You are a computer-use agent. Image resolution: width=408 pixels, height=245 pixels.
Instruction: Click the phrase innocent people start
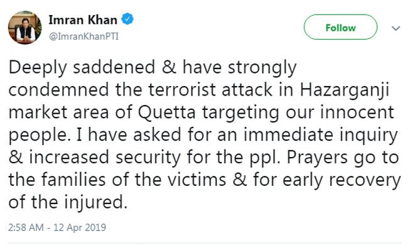coord(357,112)
